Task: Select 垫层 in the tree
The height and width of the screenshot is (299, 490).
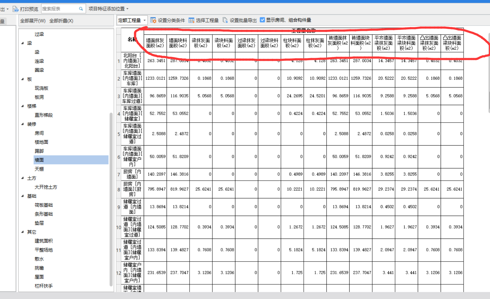Action: coord(39,223)
